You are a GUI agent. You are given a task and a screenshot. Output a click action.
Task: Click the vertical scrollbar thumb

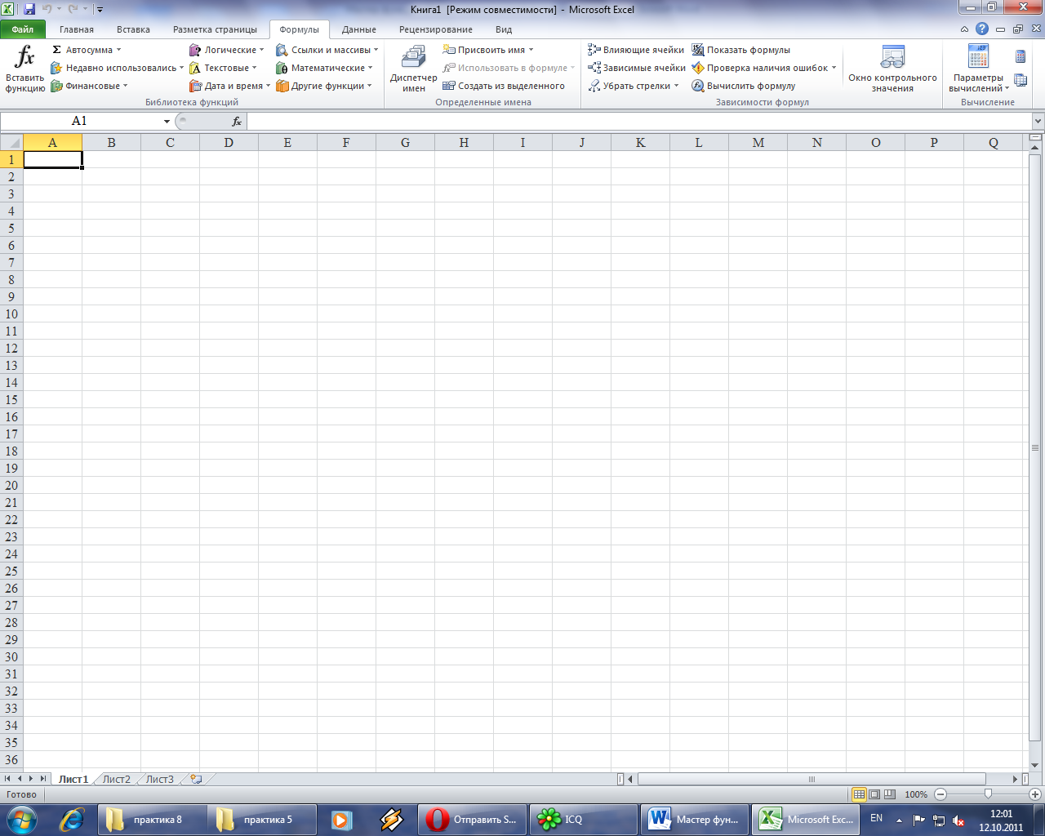(1035, 447)
